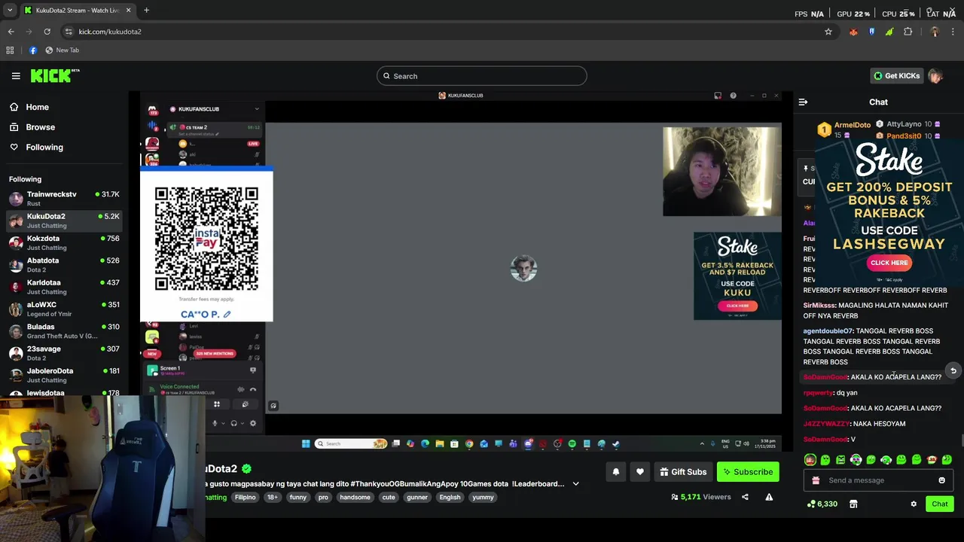
Task: Click the Gift Subs button
Action: tap(683, 472)
